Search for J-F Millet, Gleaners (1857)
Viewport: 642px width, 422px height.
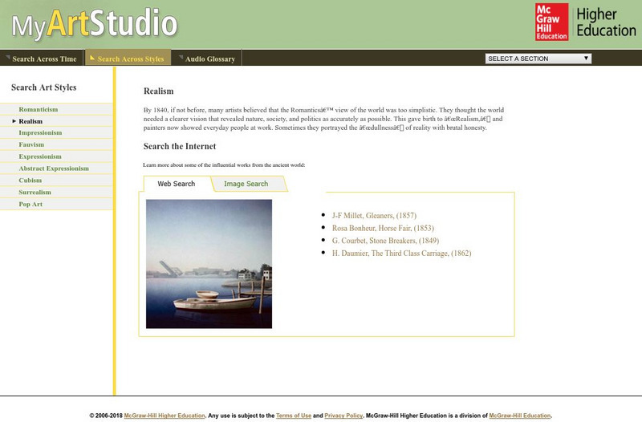(374, 215)
